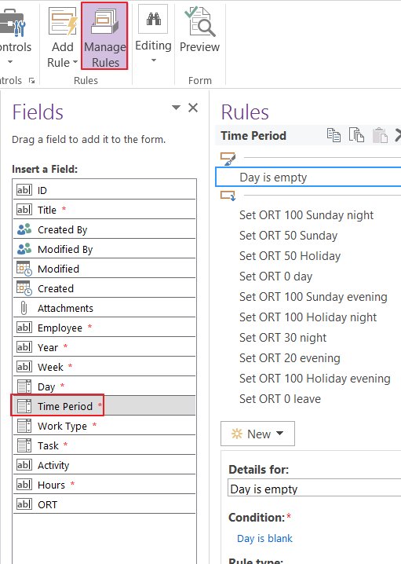The image size is (401, 564).
Task: Open the Fields pane options arrow
Action: pos(176,108)
